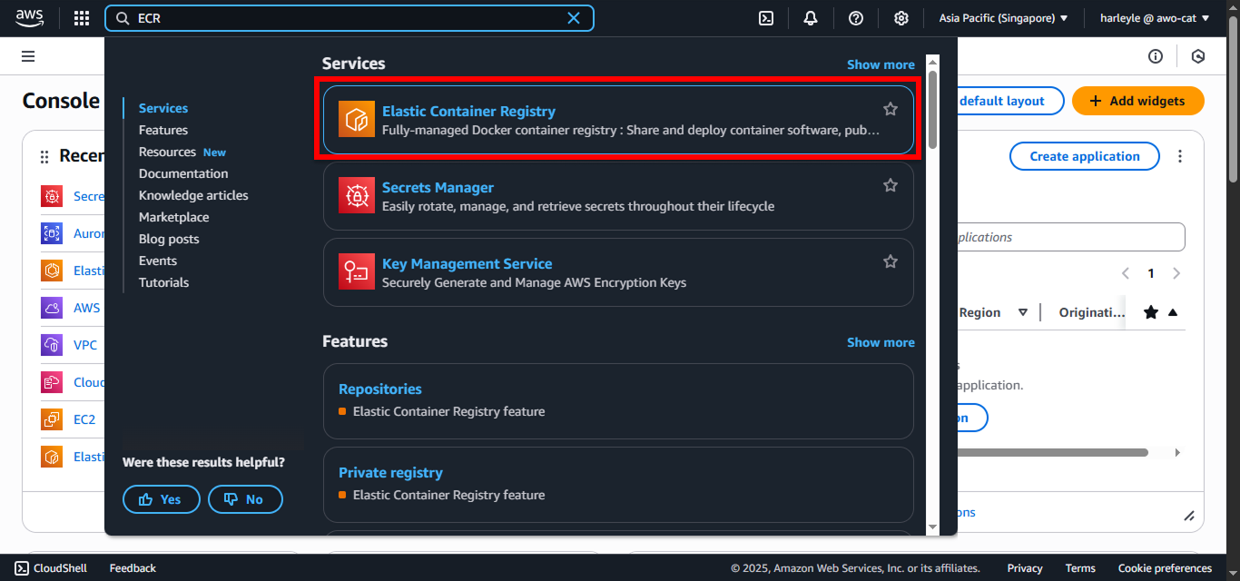Open the Key Management Service link
The height and width of the screenshot is (581, 1240).
[x=467, y=263]
